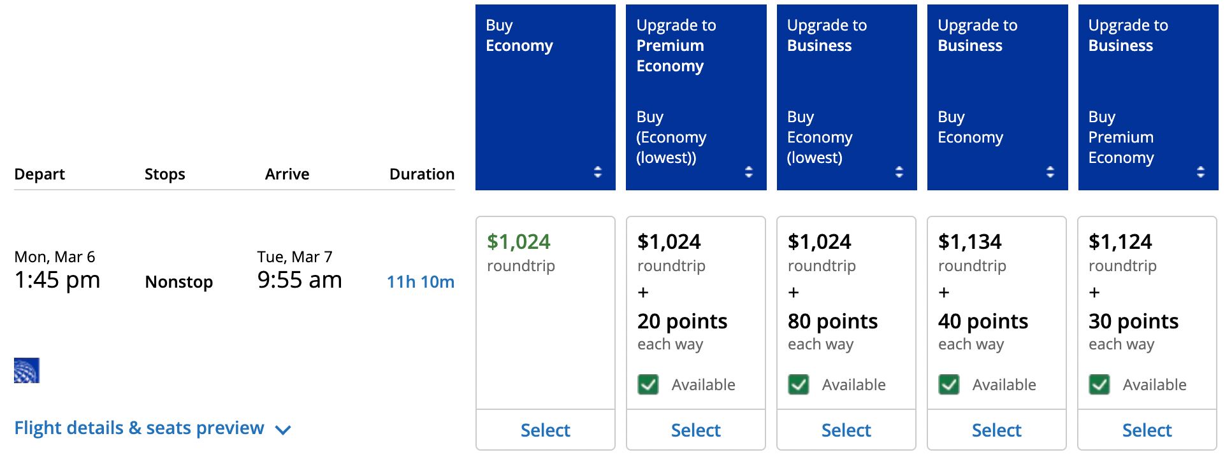The width and height of the screenshot is (1225, 471).
Task: Select the $1,134 Business fare
Action: (996, 430)
